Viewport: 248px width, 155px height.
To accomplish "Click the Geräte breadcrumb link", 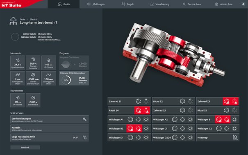I will tap(23, 19).
